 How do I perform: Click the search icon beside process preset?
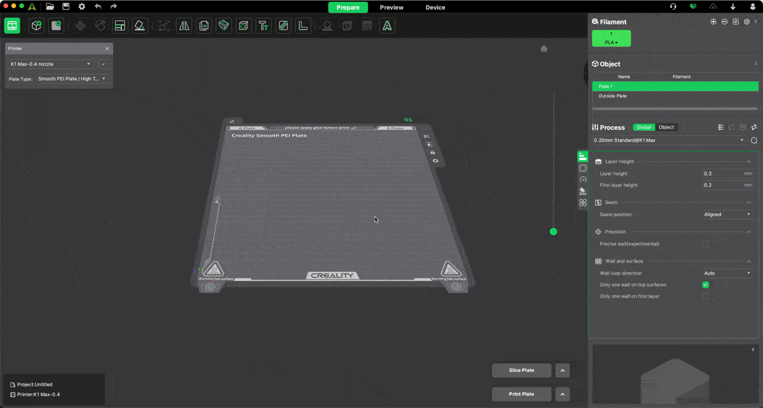click(754, 140)
